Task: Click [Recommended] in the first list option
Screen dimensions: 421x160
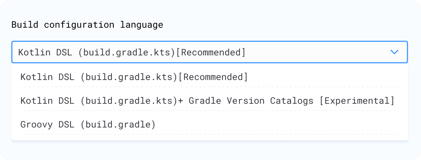Action: 213,77
